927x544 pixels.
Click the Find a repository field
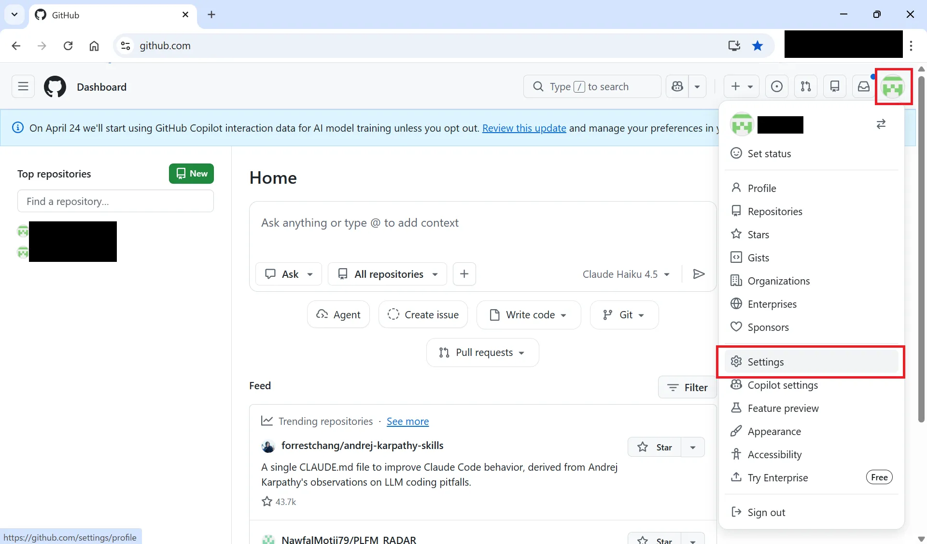point(115,201)
